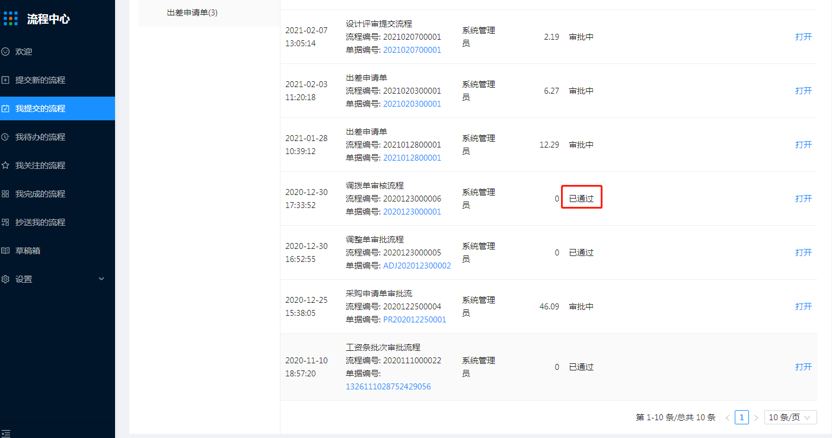
Task: Click 已通过 status of 调整单审批流程
Action: point(581,252)
